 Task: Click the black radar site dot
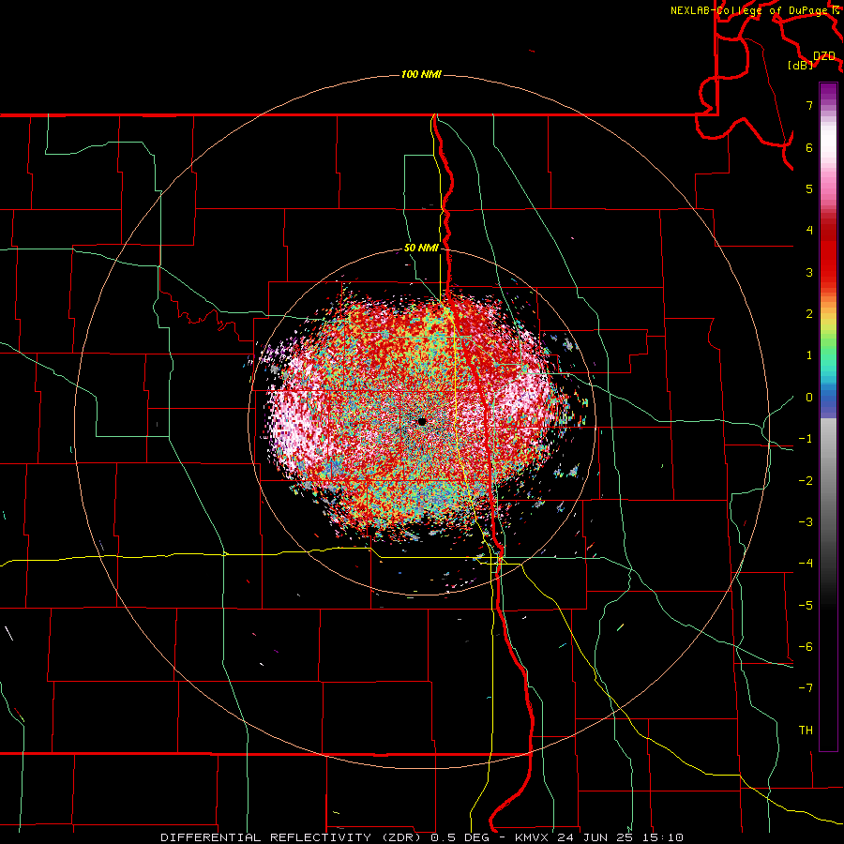pyautogui.click(x=422, y=421)
